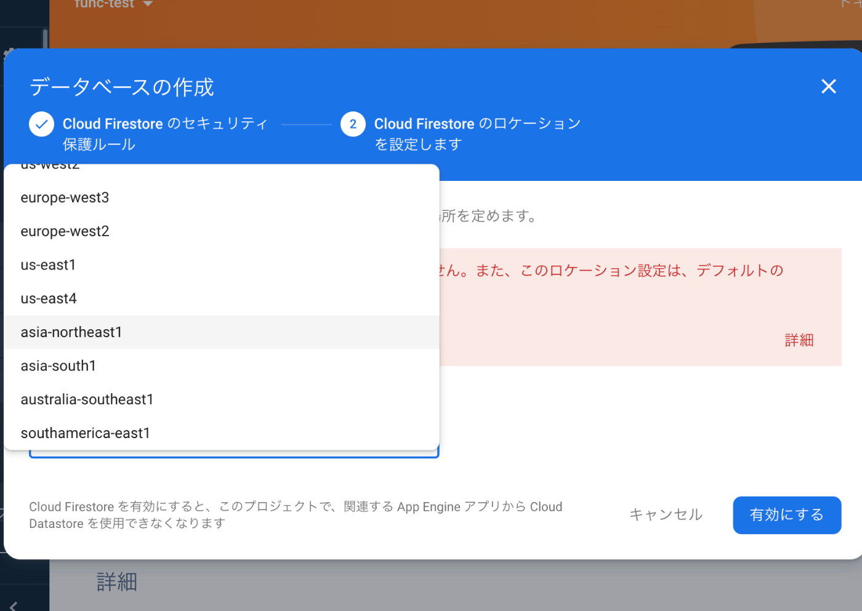Click step 2 location circle icon

353,124
